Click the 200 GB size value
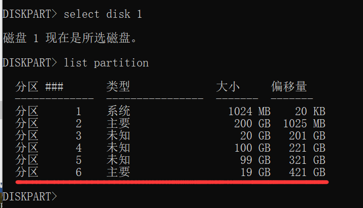This screenshot has width=363, height=208. point(252,124)
